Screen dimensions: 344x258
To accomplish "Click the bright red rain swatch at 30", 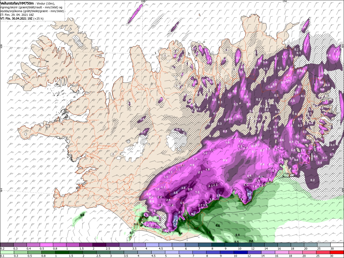I will tap(337, 252).
